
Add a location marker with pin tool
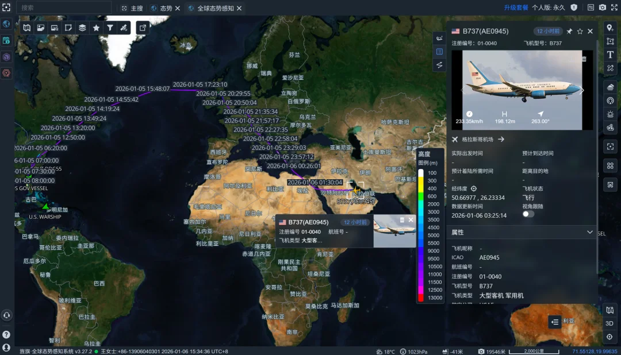point(610,28)
